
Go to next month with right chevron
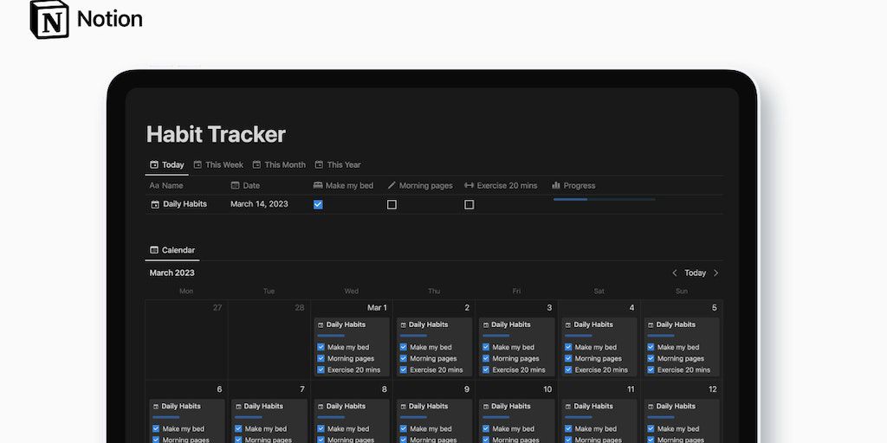(715, 273)
